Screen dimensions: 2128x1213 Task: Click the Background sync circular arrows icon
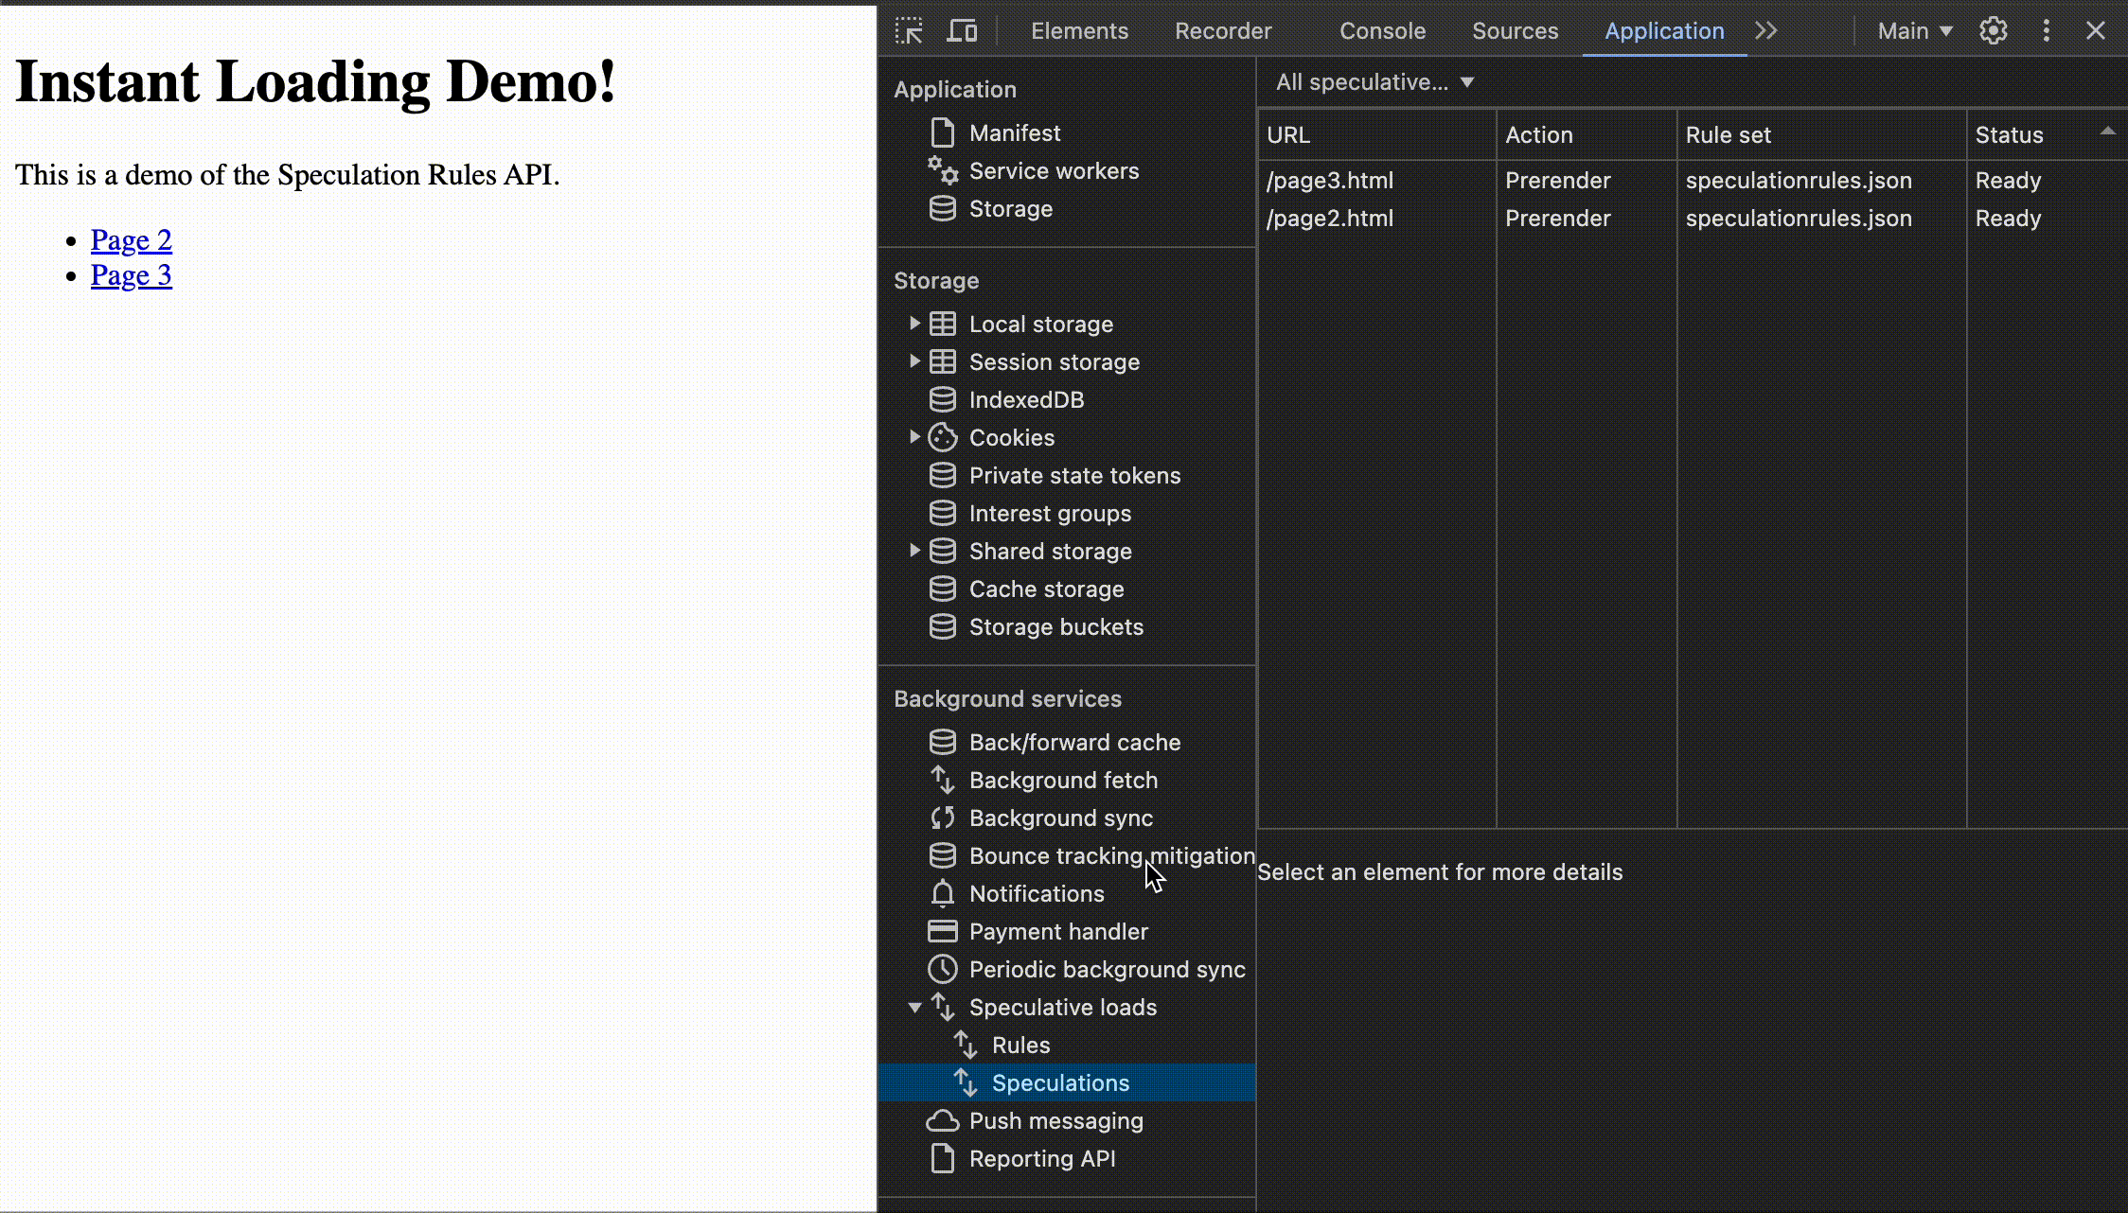tap(942, 817)
